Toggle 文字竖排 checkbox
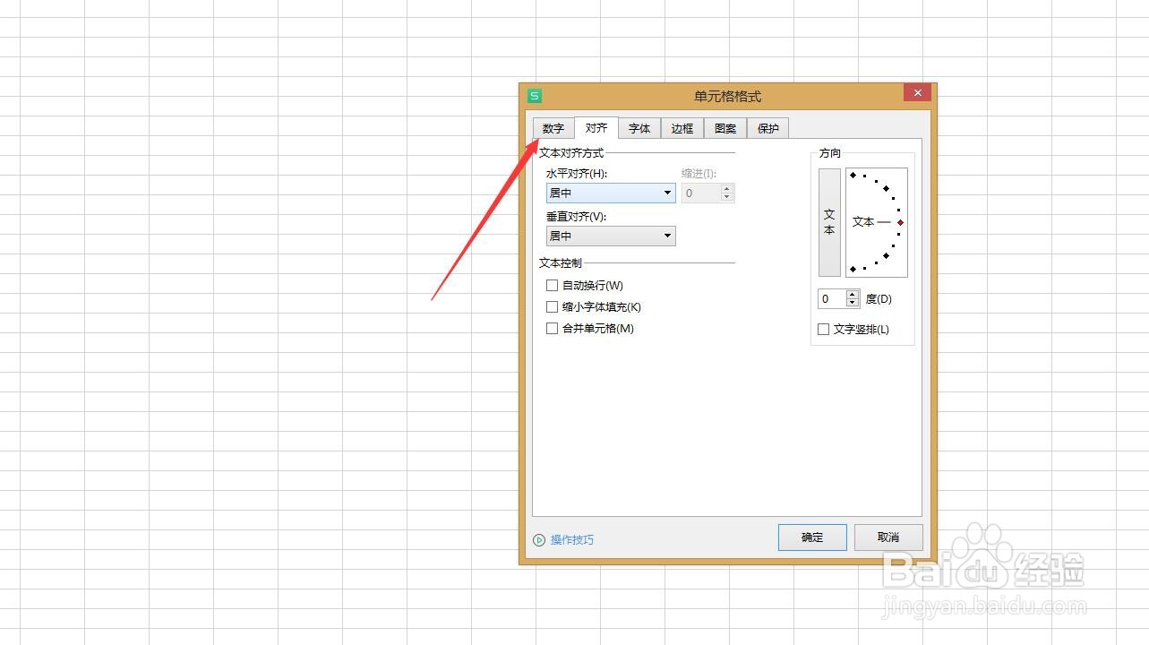Screen dimensions: 1149x645 point(823,329)
